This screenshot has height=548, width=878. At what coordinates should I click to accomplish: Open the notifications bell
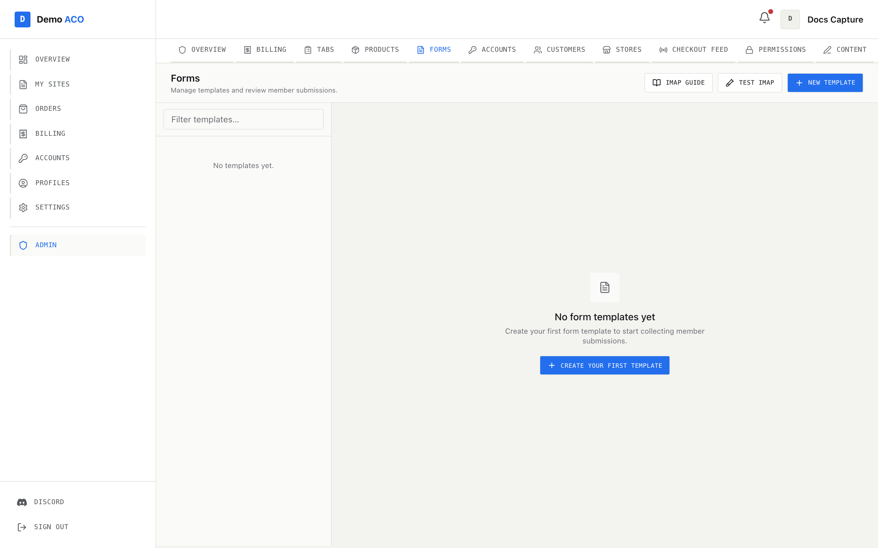(765, 18)
